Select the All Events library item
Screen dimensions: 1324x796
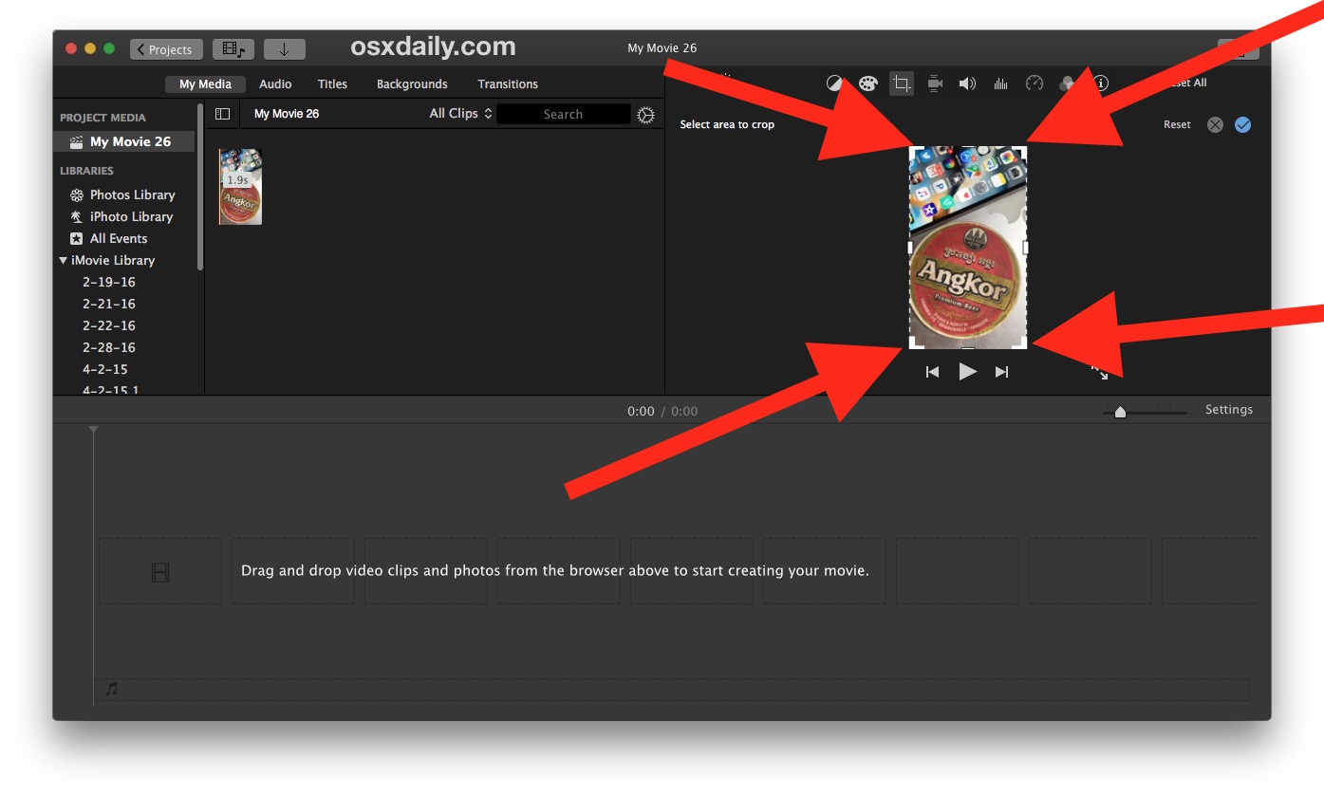[x=119, y=239]
